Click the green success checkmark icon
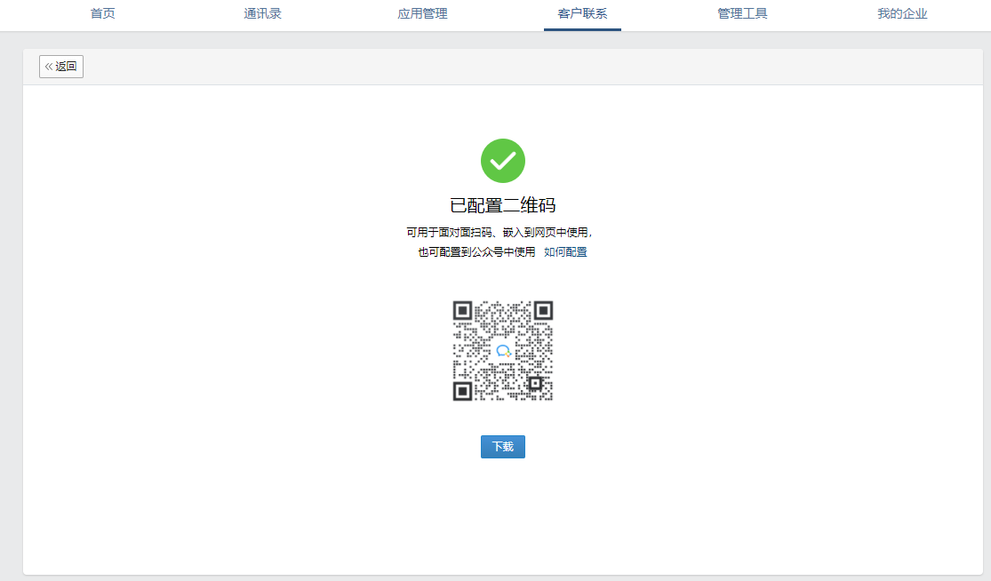 [x=503, y=161]
